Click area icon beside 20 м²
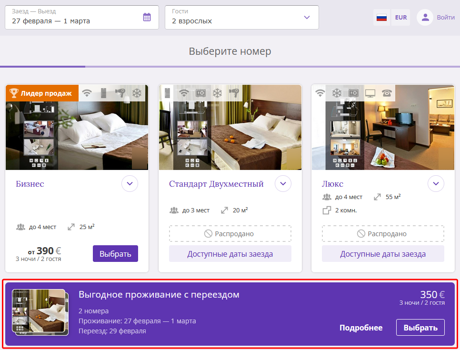 click(224, 210)
